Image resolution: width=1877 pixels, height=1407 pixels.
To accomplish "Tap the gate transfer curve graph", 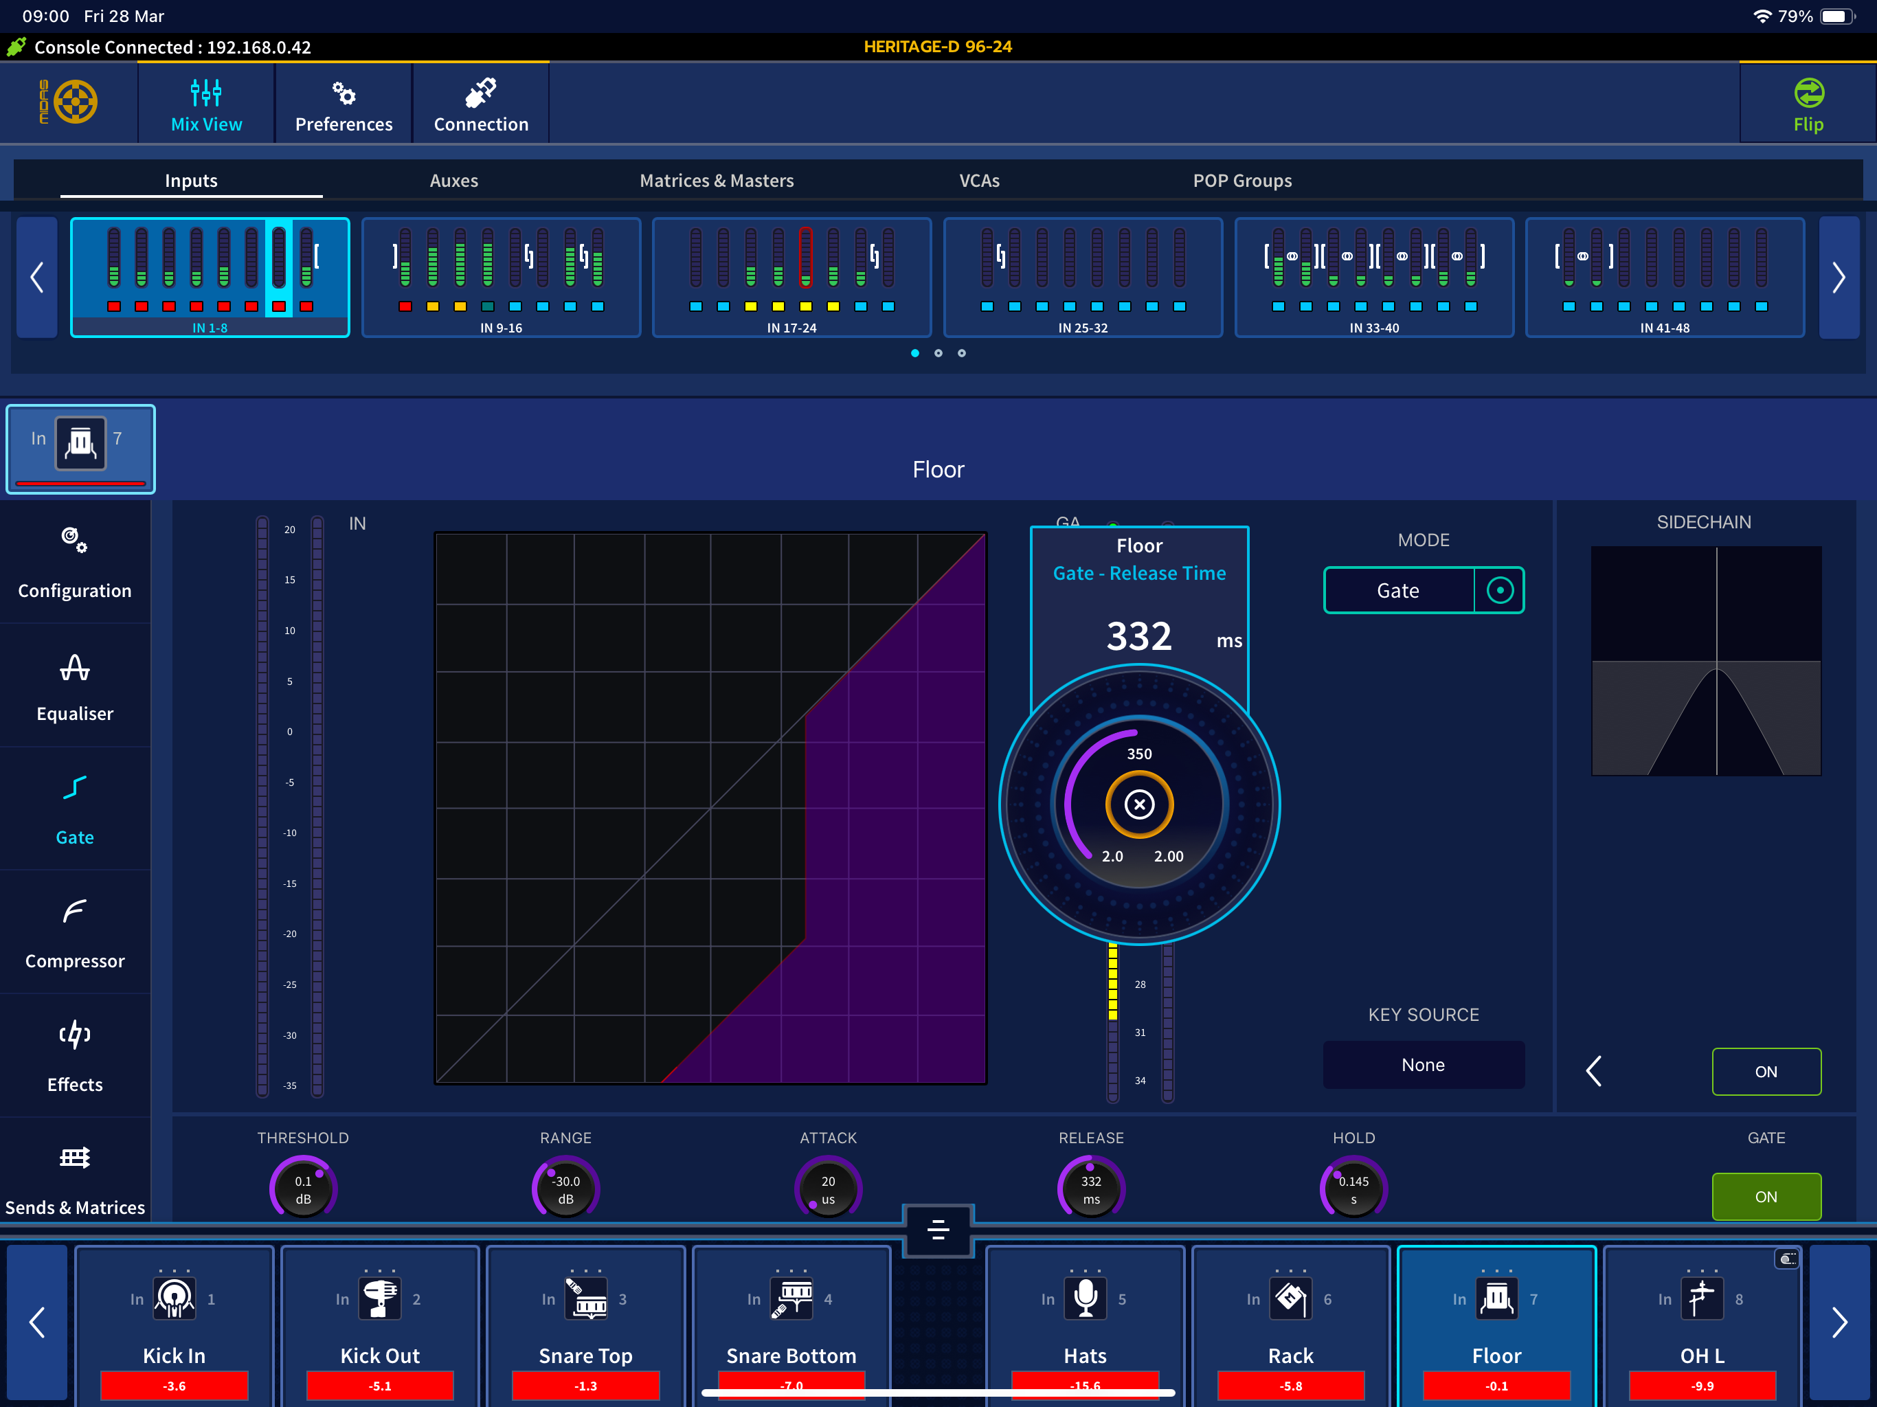I will click(710, 808).
